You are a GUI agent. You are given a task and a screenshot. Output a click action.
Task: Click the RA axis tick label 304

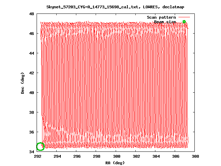(x=156, y=156)
